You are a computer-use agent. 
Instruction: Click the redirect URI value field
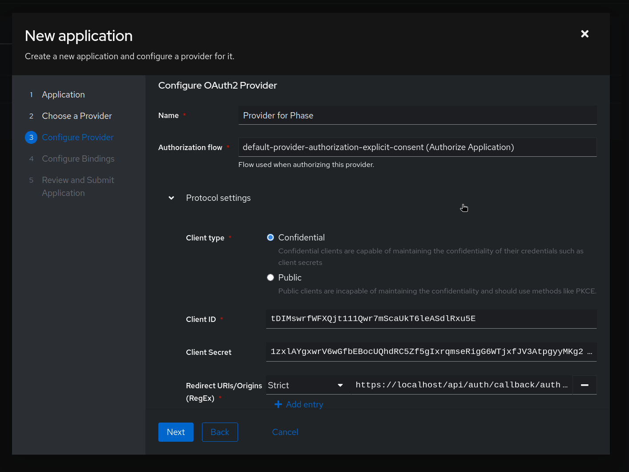pyautogui.click(x=461, y=385)
